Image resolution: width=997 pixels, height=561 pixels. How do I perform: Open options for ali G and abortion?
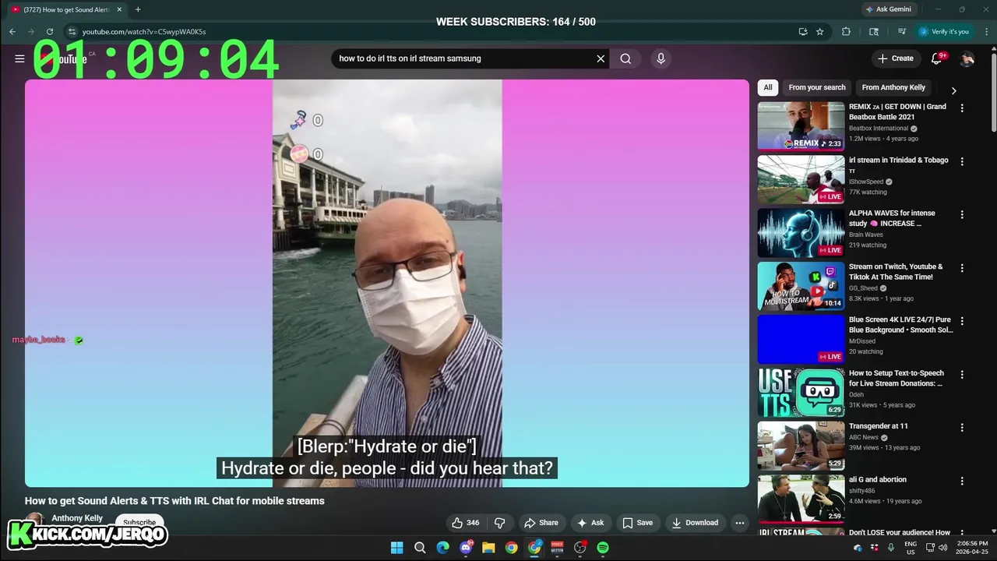(x=962, y=481)
